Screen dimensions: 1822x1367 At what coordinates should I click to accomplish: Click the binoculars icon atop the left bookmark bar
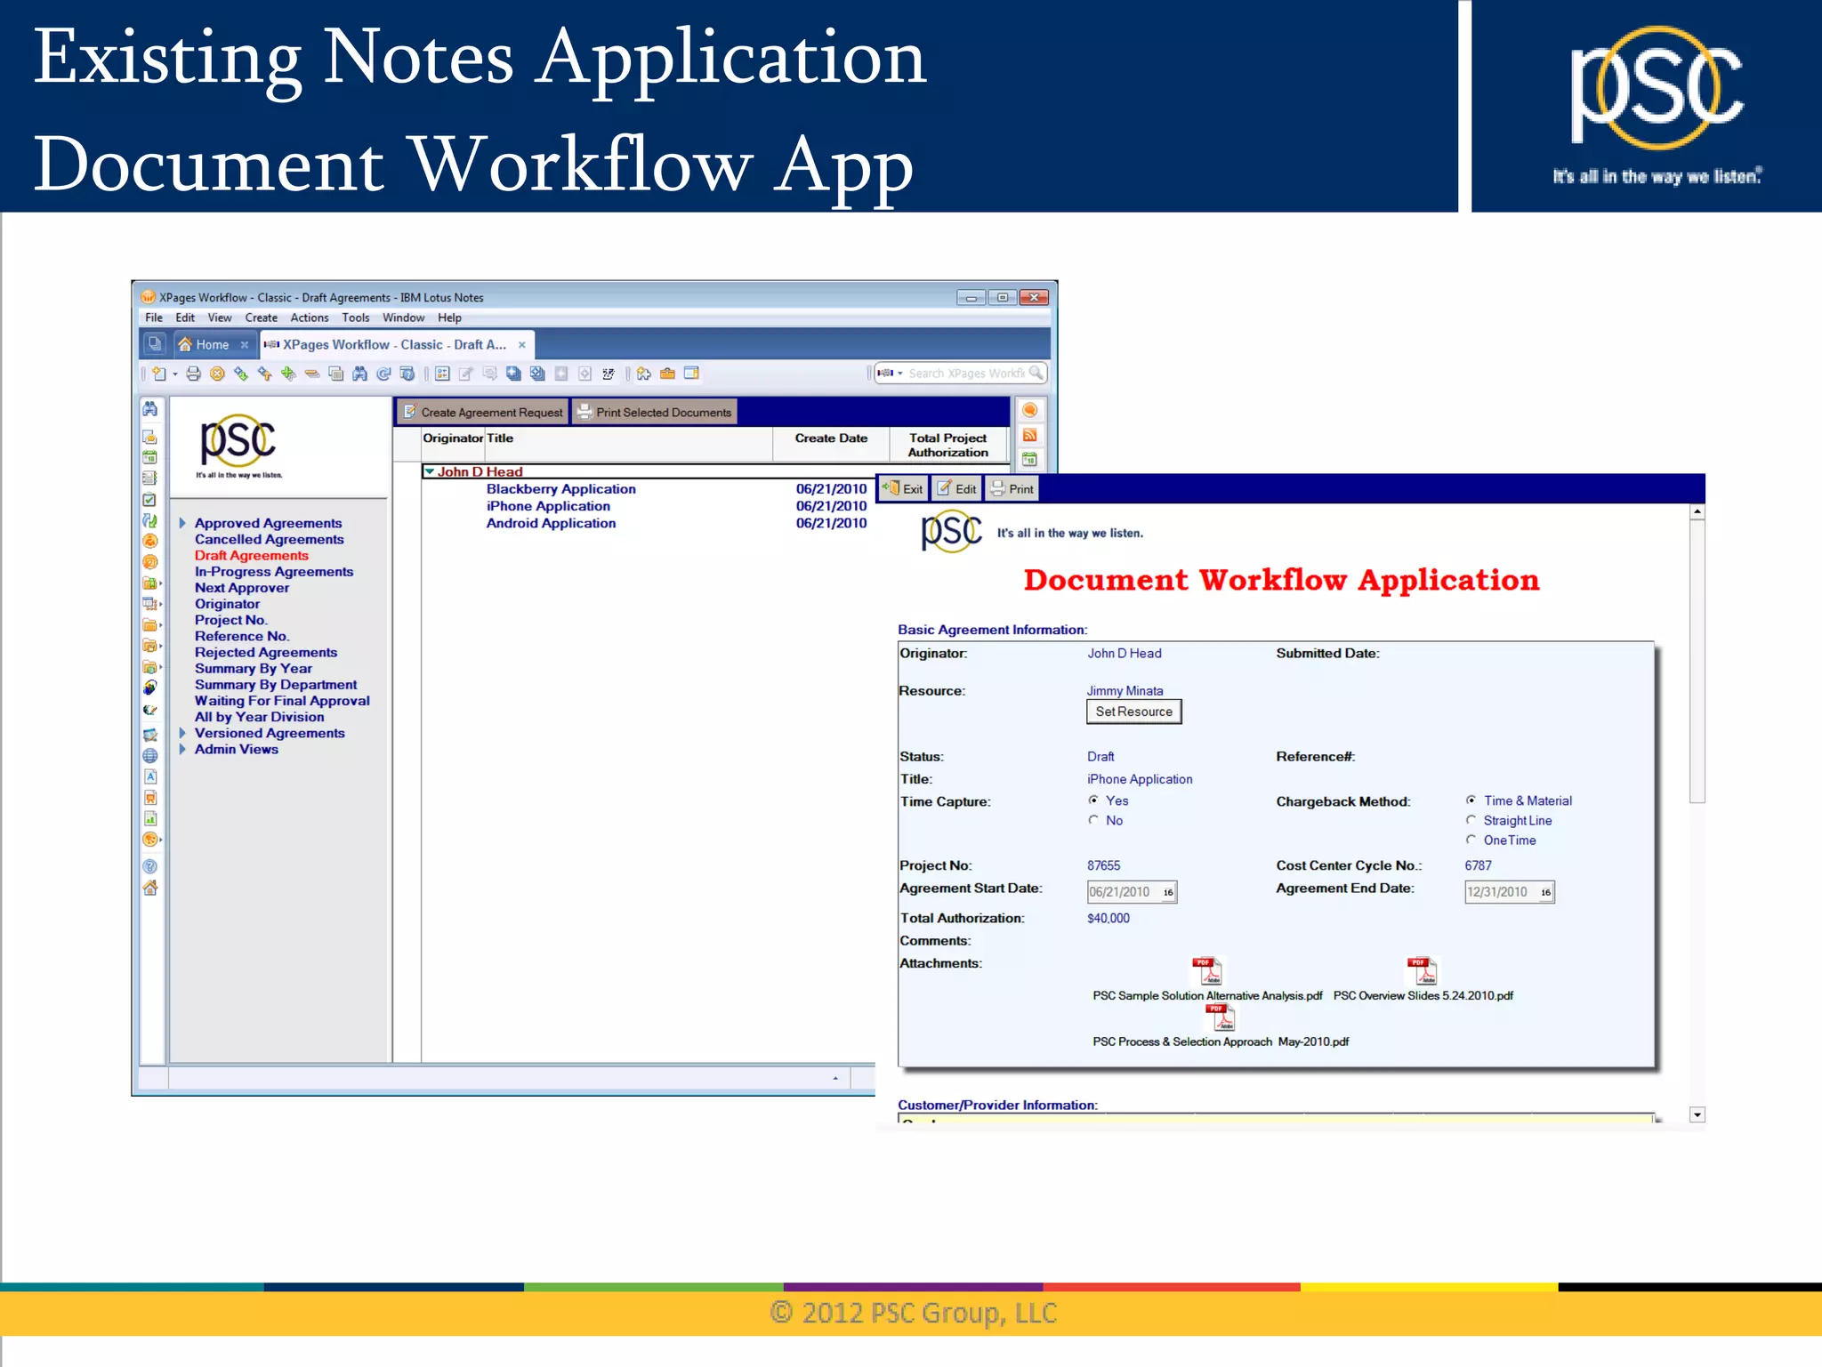point(150,408)
